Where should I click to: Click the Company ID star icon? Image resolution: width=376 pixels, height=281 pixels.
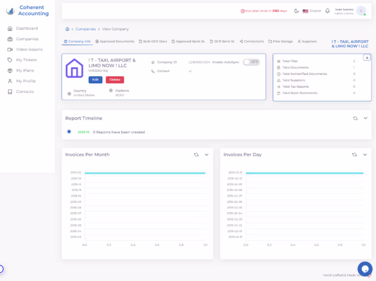click(x=153, y=62)
